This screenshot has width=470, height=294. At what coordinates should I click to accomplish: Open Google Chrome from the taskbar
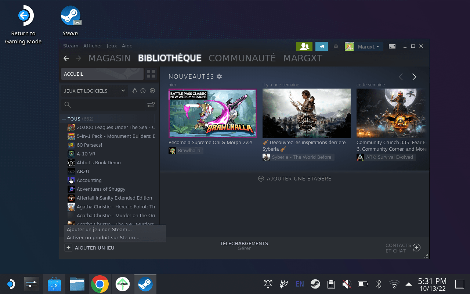(100, 284)
